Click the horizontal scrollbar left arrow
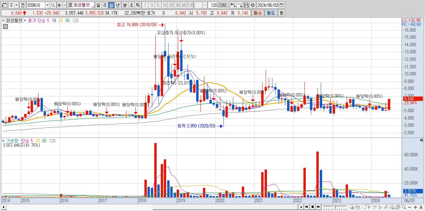 [x=4, y=207]
